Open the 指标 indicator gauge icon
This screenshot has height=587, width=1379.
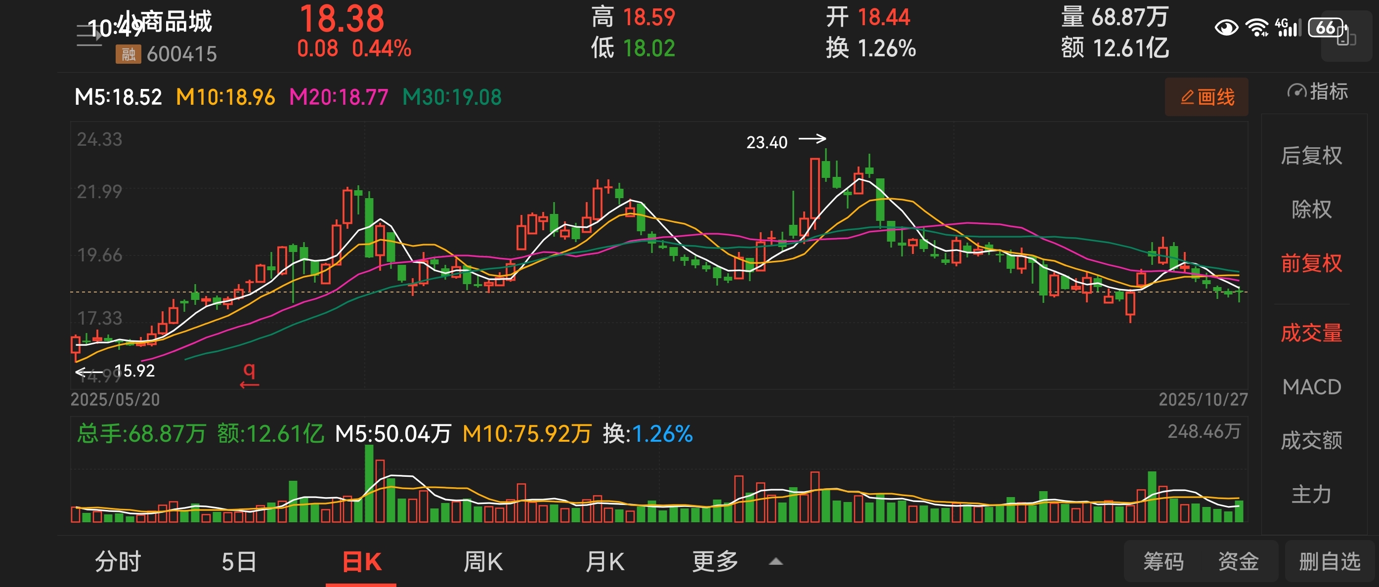pos(1297,91)
